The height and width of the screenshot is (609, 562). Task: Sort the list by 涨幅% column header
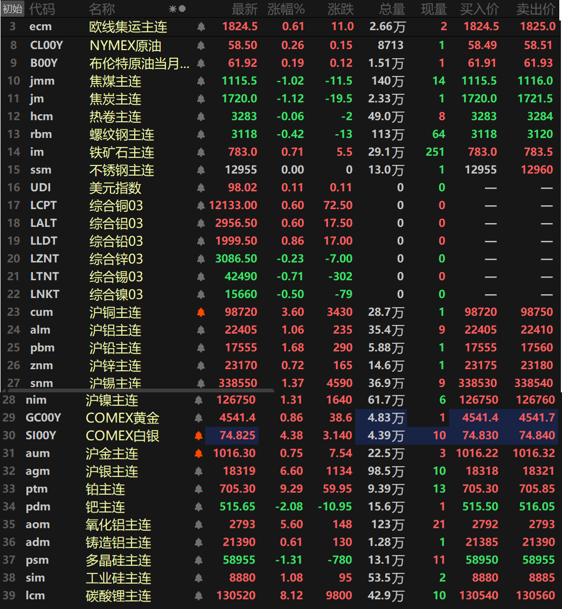tap(286, 9)
